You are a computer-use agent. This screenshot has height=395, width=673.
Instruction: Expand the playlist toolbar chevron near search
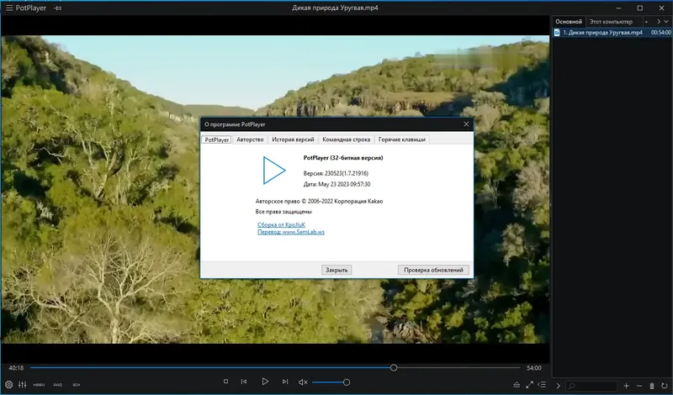558,386
